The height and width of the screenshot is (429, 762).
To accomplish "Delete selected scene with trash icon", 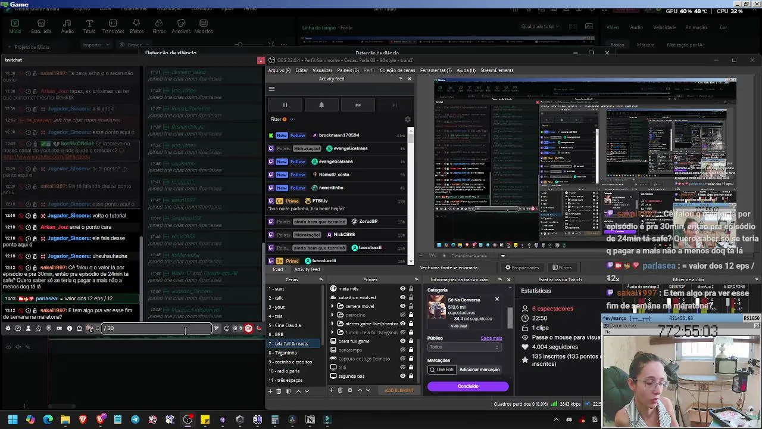I will (279, 391).
